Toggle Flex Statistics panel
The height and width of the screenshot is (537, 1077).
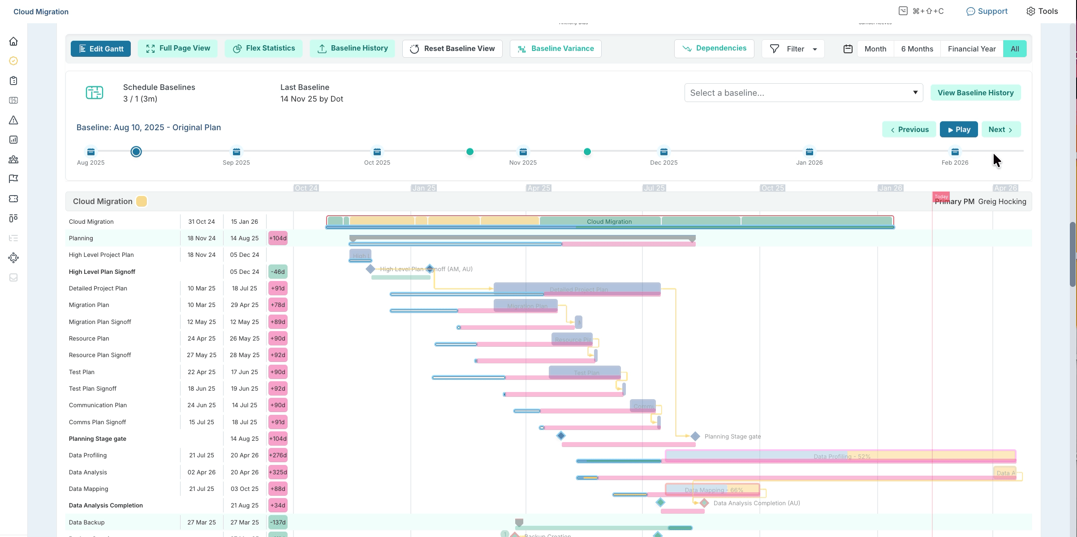(263, 48)
